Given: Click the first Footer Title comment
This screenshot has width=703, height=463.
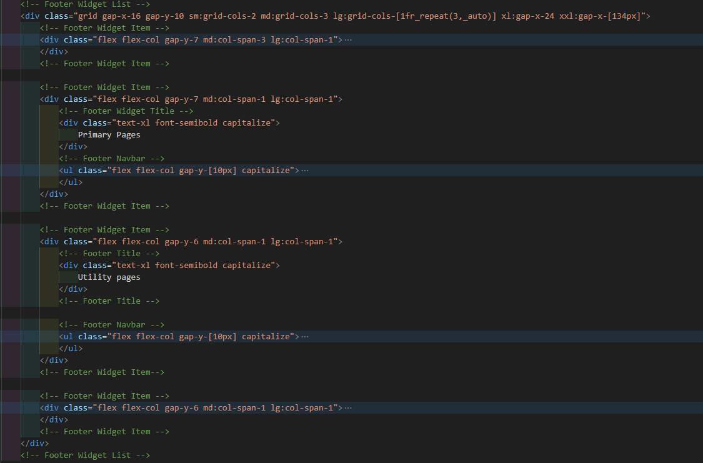Looking at the screenshot, I should click(x=109, y=253).
